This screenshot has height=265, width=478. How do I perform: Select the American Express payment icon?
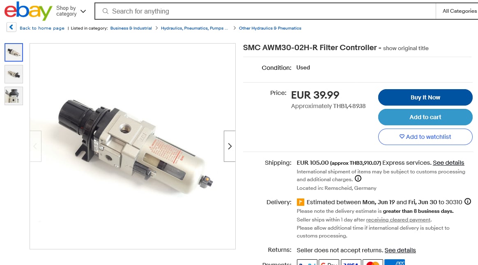[x=395, y=263]
